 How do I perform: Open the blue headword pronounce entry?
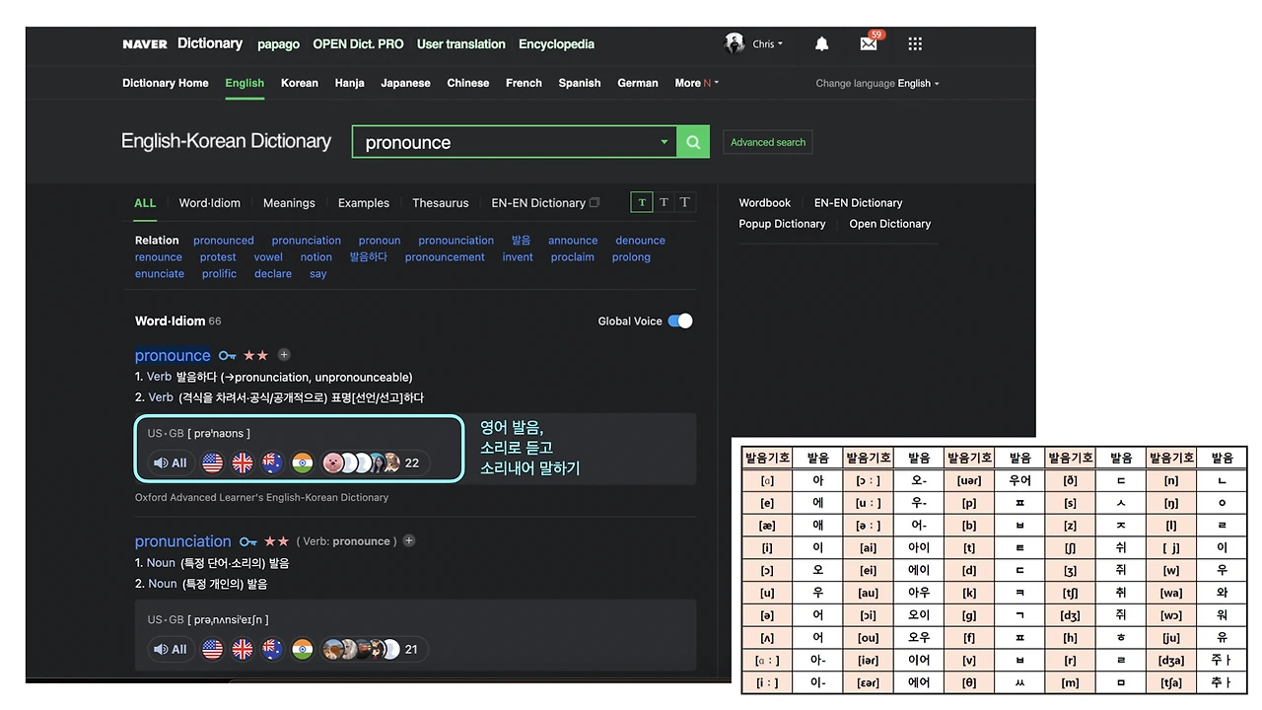coord(173,355)
